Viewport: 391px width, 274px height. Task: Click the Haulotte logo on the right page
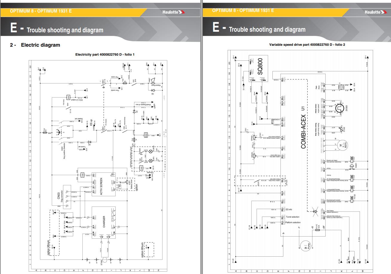376,12
